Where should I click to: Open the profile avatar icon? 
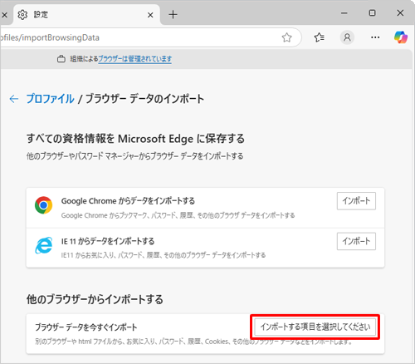point(347,37)
